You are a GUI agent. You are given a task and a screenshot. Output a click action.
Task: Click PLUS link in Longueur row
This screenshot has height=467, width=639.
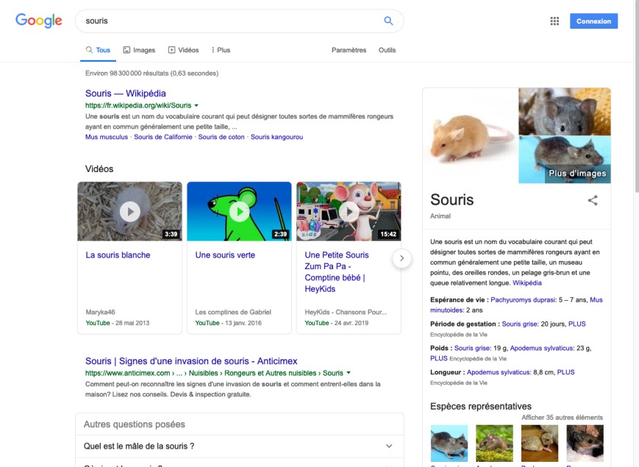pos(565,372)
